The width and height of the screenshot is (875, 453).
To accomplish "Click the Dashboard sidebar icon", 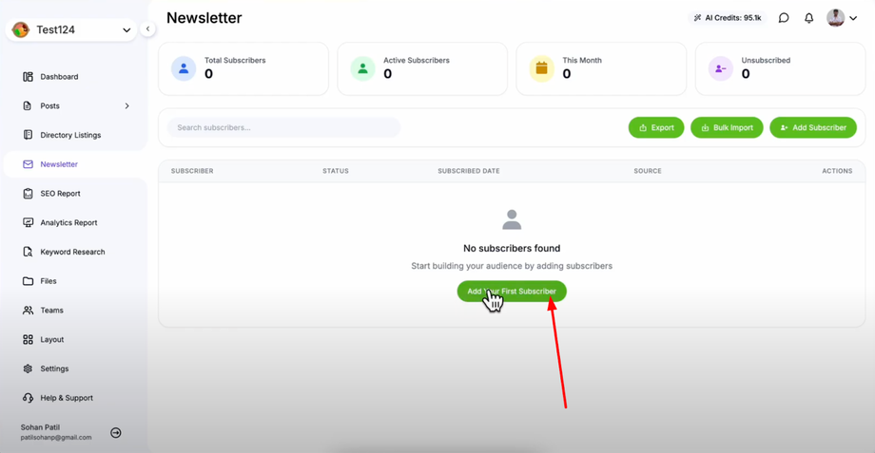I will 28,77.
